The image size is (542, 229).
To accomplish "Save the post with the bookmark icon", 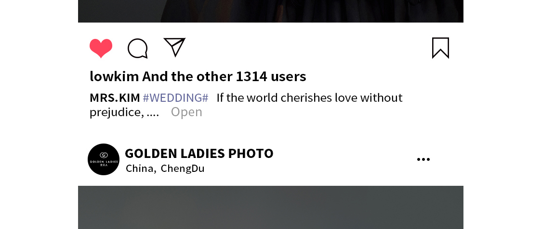I will click(x=440, y=48).
